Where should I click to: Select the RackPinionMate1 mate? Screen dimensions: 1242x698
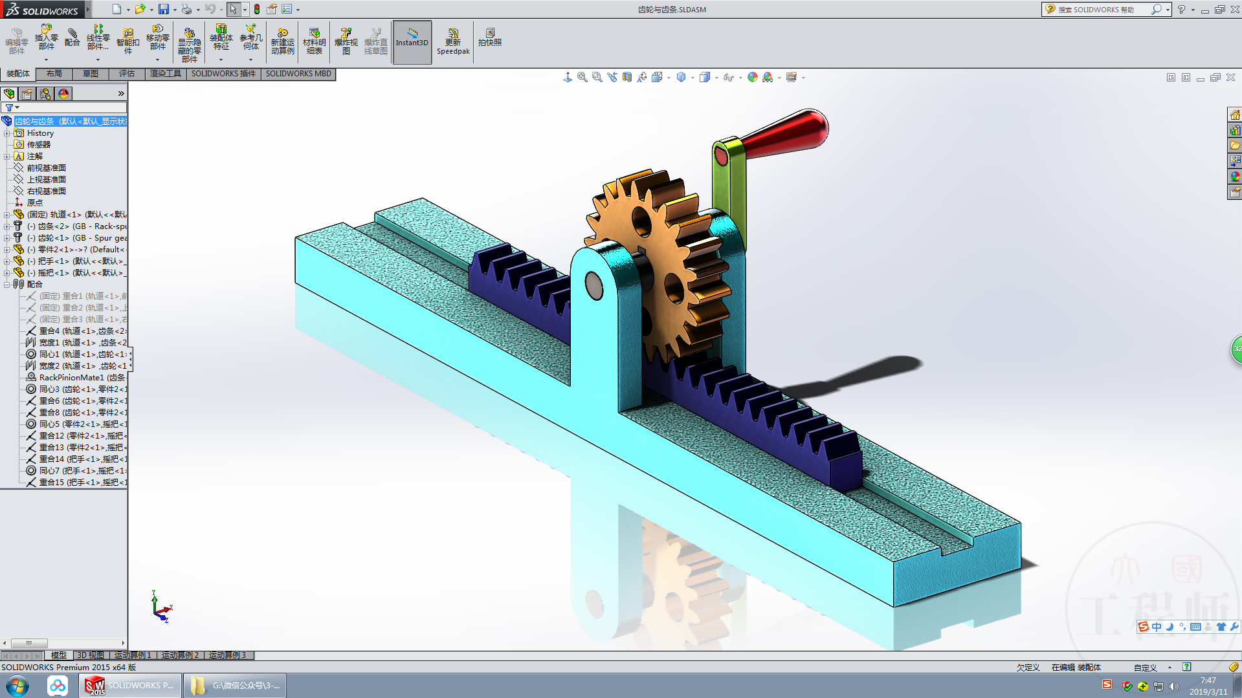(x=76, y=378)
